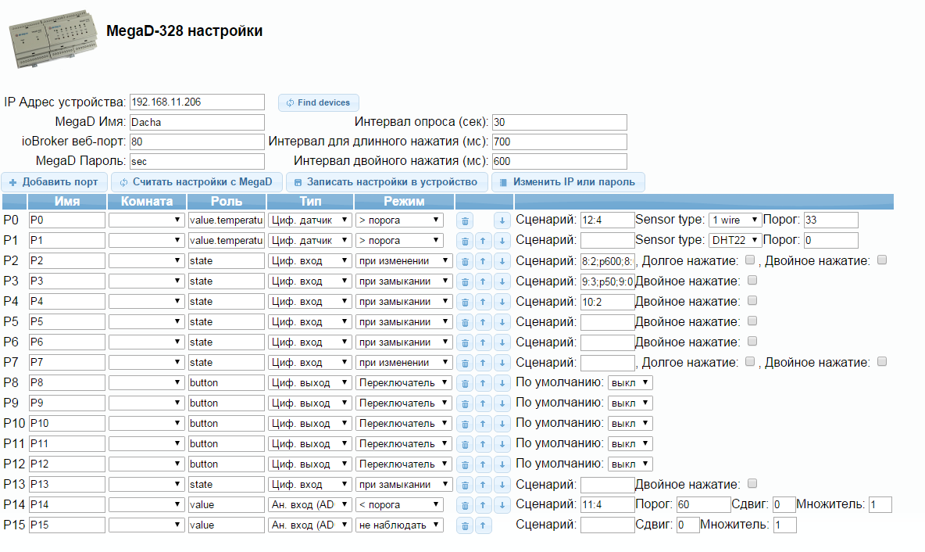Move port P7 down with arrow icon
This screenshot has width=925, height=552.
[502, 363]
